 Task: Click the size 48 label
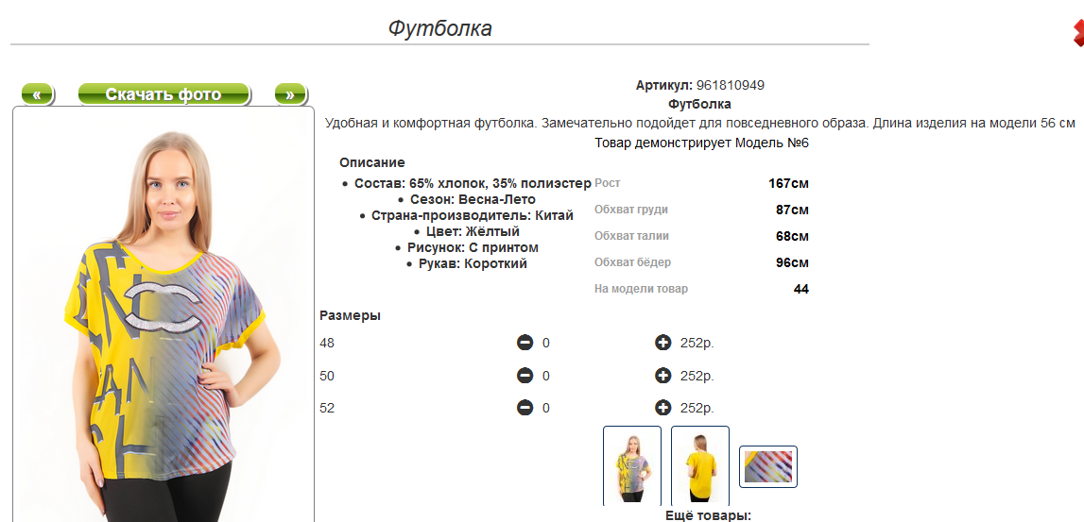pyautogui.click(x=327, y=343)
